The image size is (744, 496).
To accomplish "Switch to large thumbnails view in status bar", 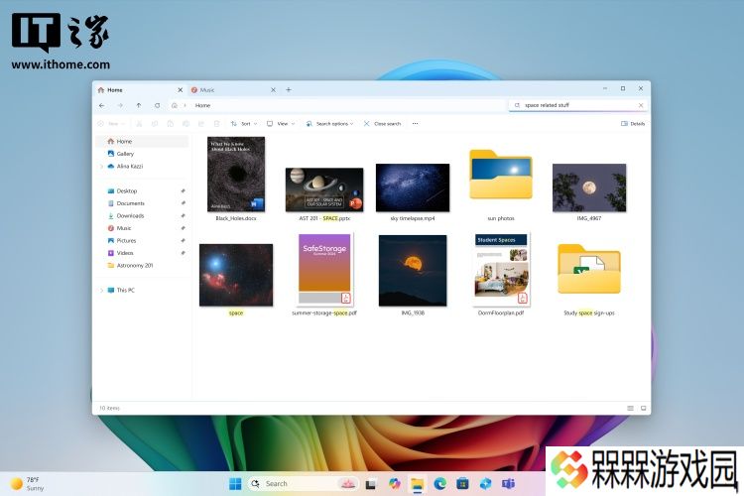I will (x=644, y=408).
